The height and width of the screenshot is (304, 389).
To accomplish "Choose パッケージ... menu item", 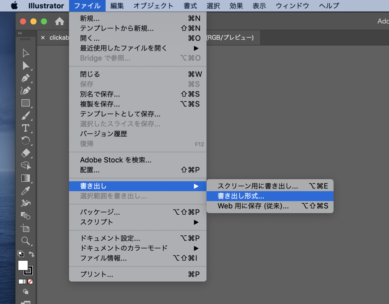I will pos(138,212).
